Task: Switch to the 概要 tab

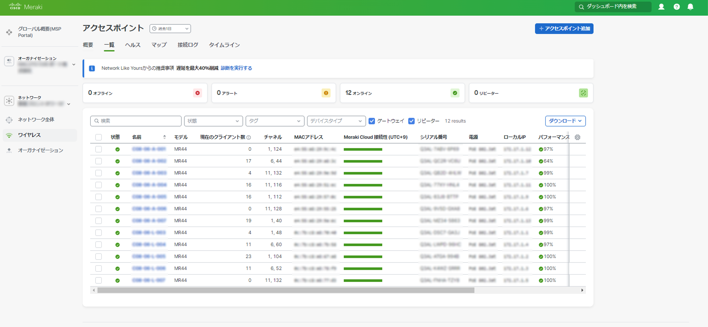Action: [88, 45]
